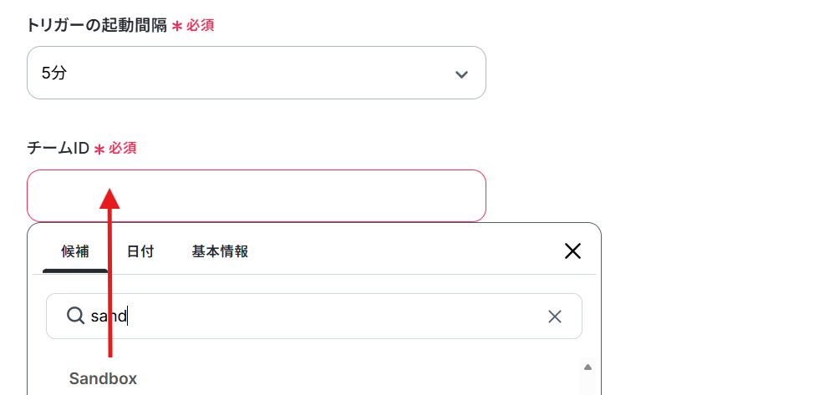The width and height of the screenshot is (829, 395).
Task: Click the scrollbar up arrow in candidate list
Action: click(588, 367)
